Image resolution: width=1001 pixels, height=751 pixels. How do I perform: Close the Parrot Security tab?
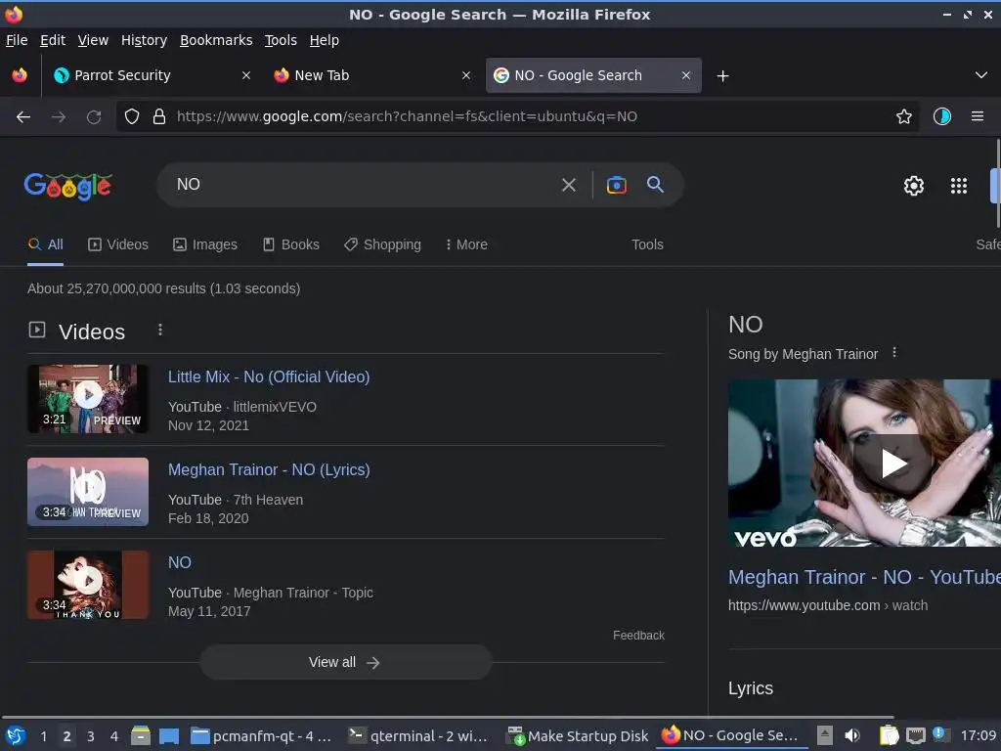click(245, 75)
